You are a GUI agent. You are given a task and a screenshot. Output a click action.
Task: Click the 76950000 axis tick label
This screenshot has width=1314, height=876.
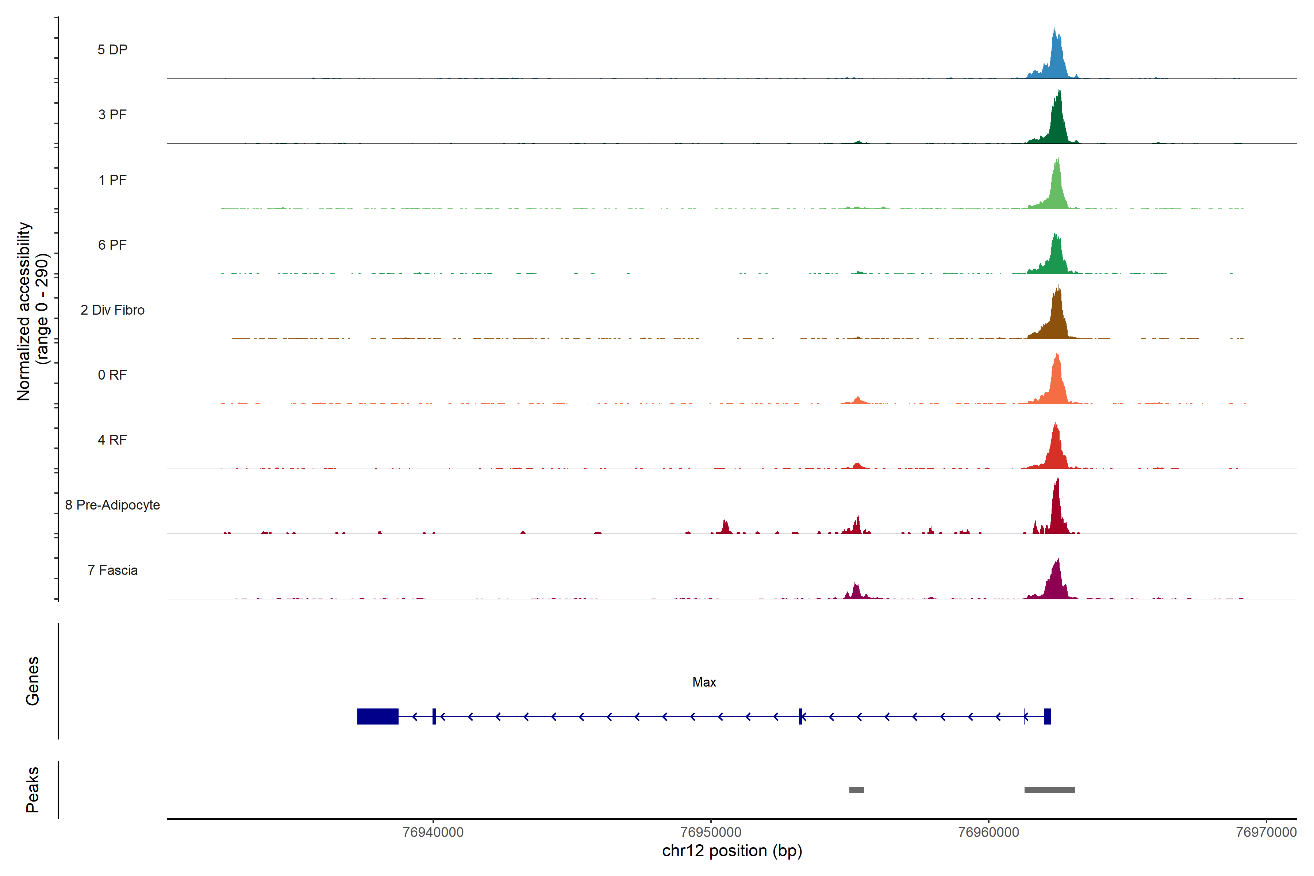coord(711,833)
